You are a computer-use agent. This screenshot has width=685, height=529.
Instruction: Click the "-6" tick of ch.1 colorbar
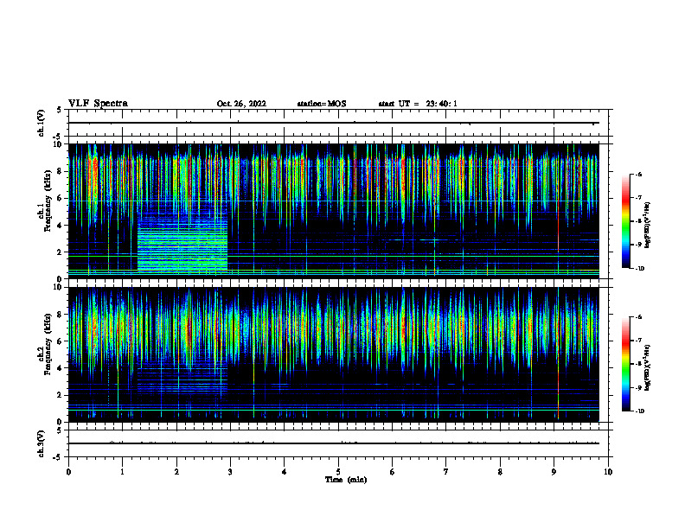638,174
